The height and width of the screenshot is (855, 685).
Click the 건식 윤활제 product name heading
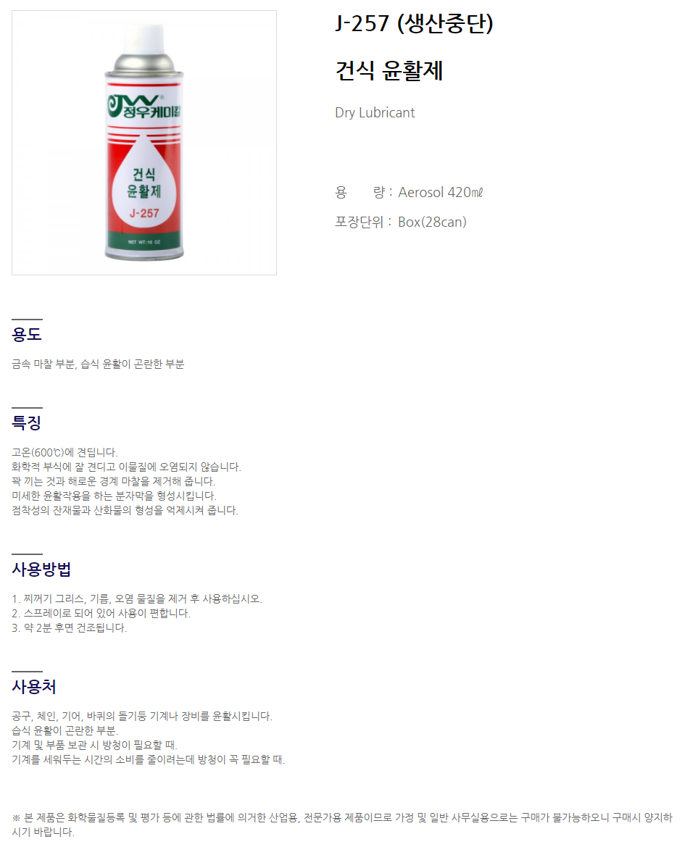(x=389, y=71)
